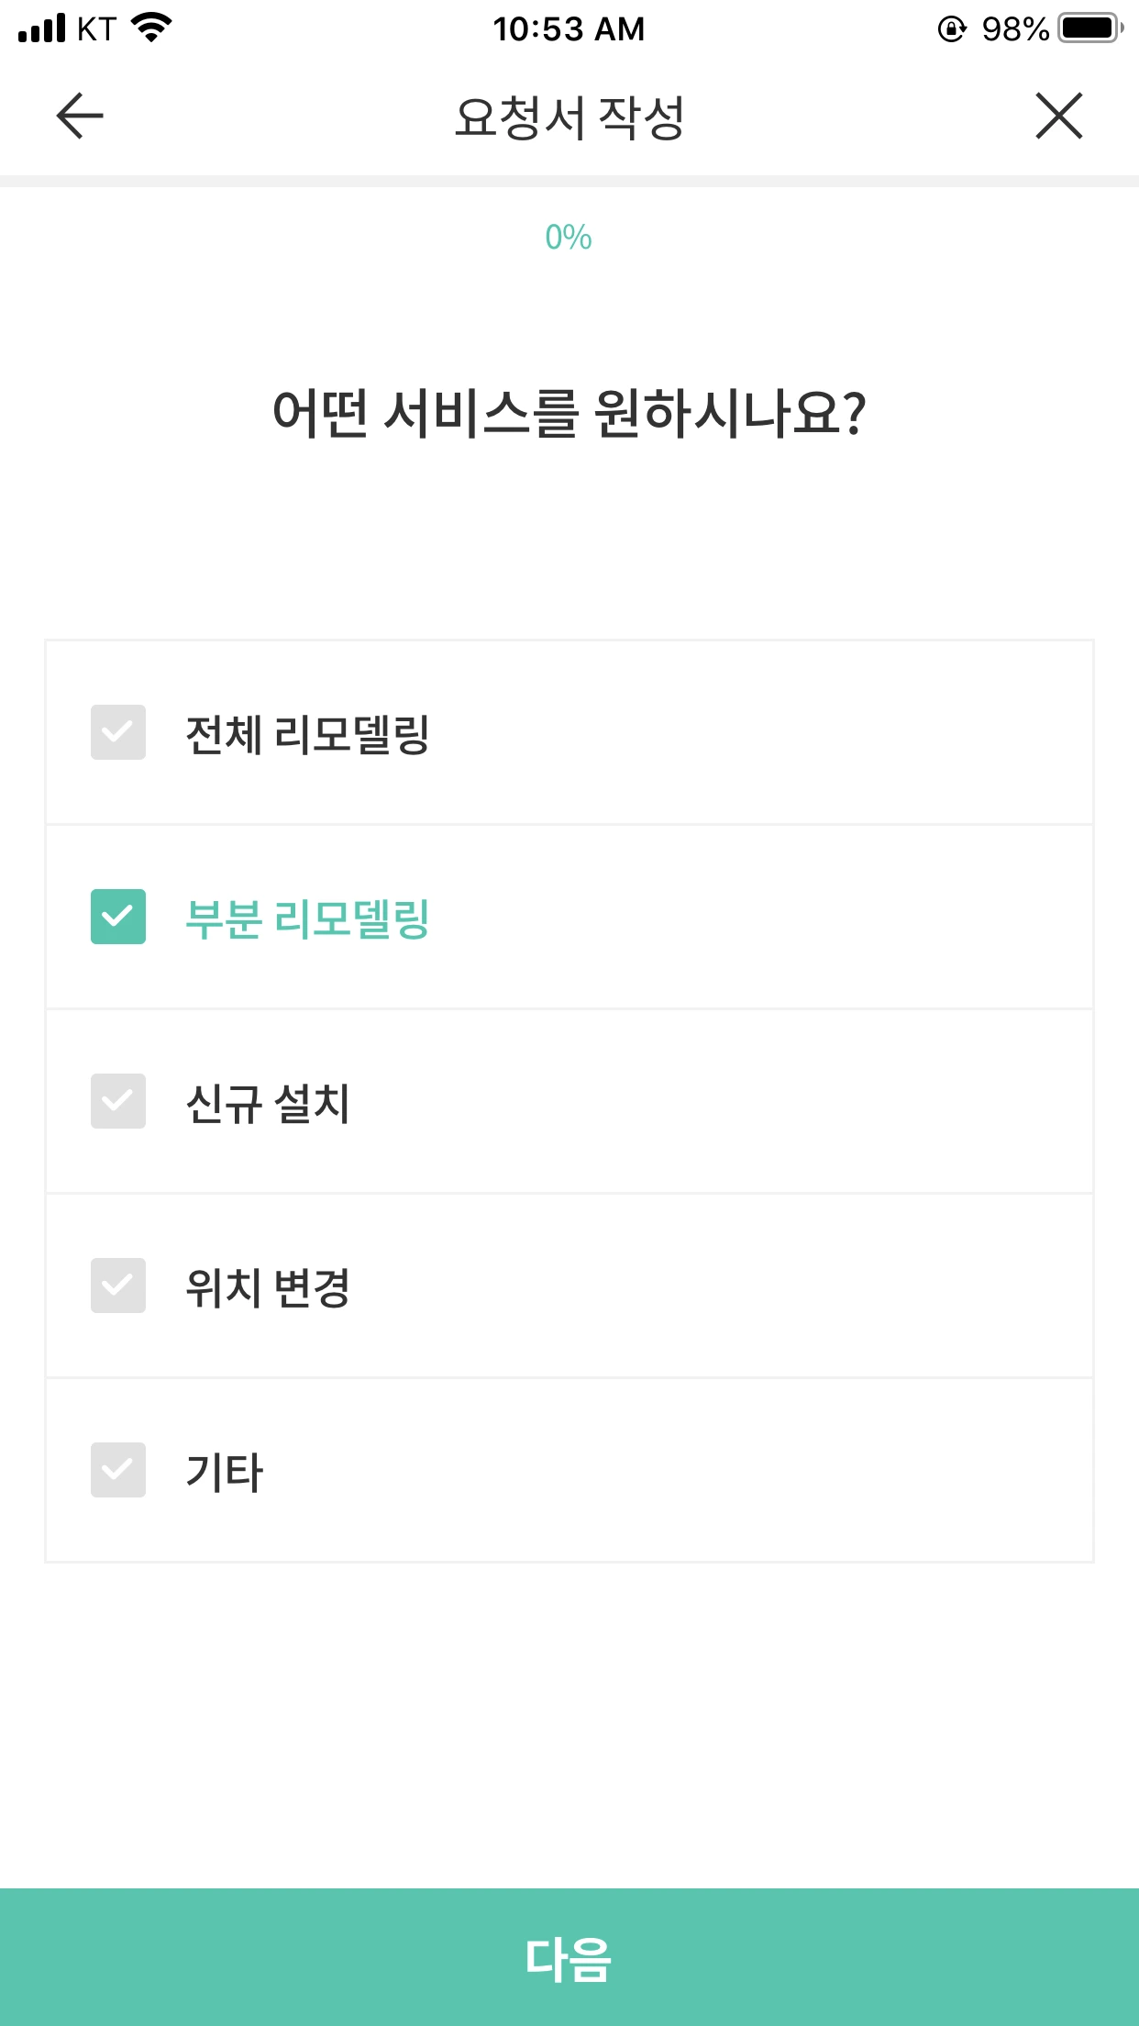1139x2026 pixels.
Task: Tap the rotation lock status icon
Action: pyautogui.click(x=952, y=29)
